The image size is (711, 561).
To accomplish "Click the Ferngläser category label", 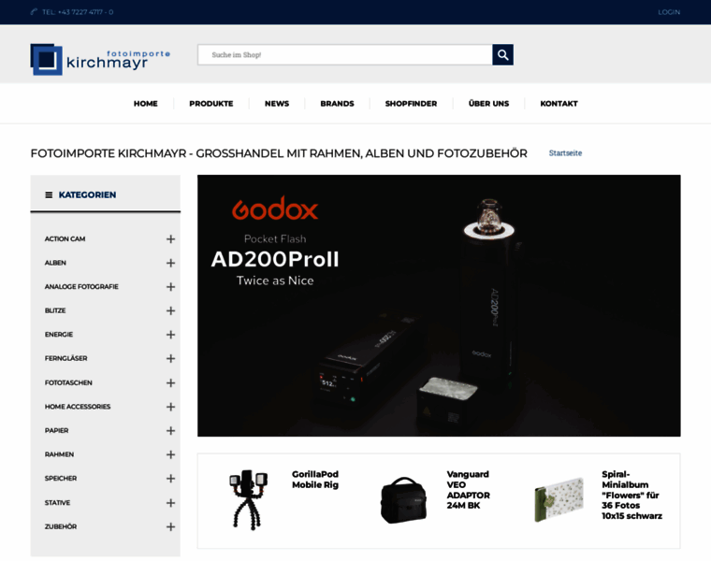I will click(66, 358).
